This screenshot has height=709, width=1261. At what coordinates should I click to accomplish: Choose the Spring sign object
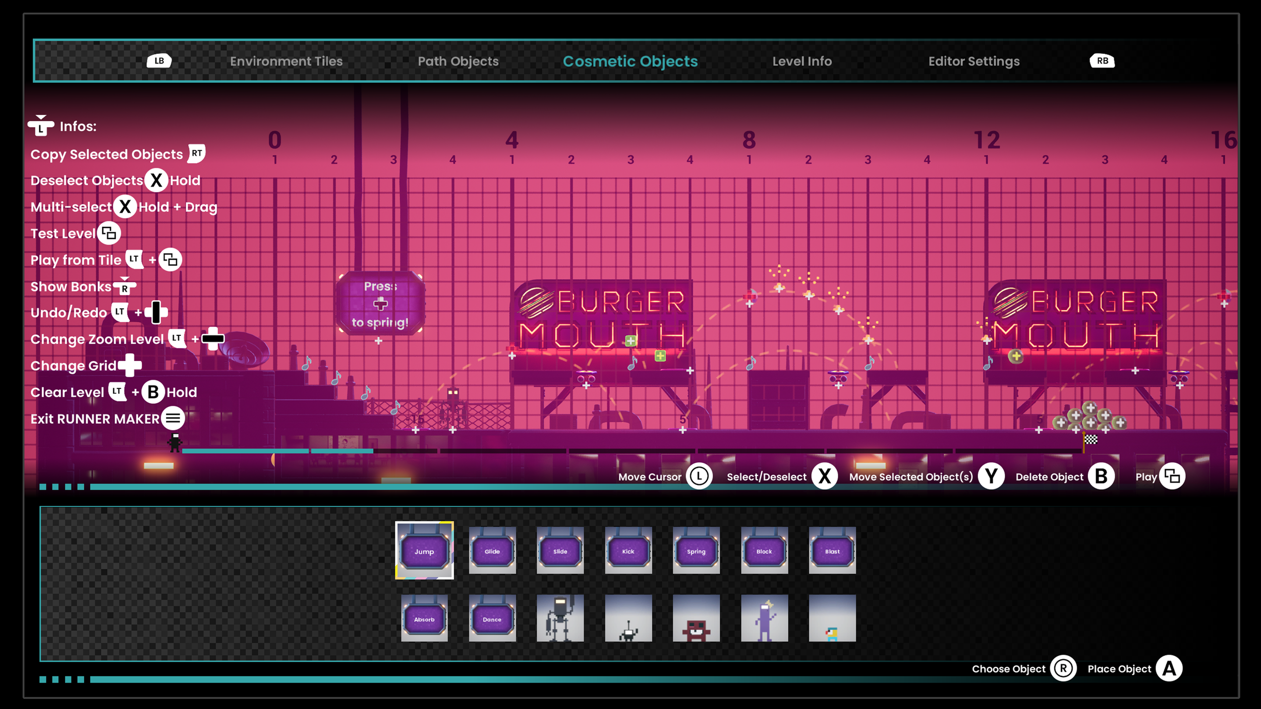tap(696, 551)
